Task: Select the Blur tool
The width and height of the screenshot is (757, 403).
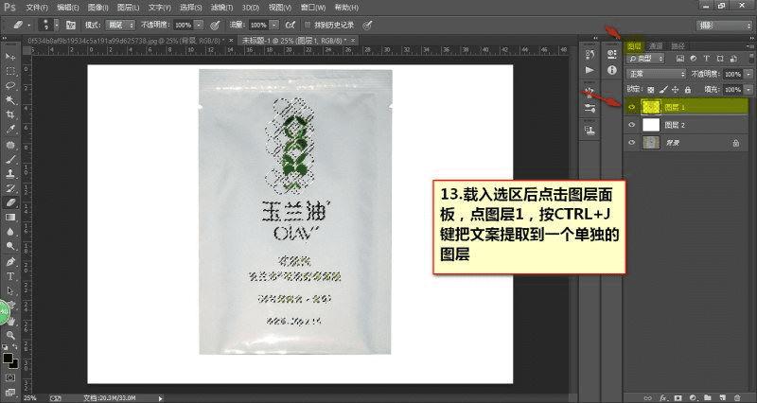Action: [9, 232]
